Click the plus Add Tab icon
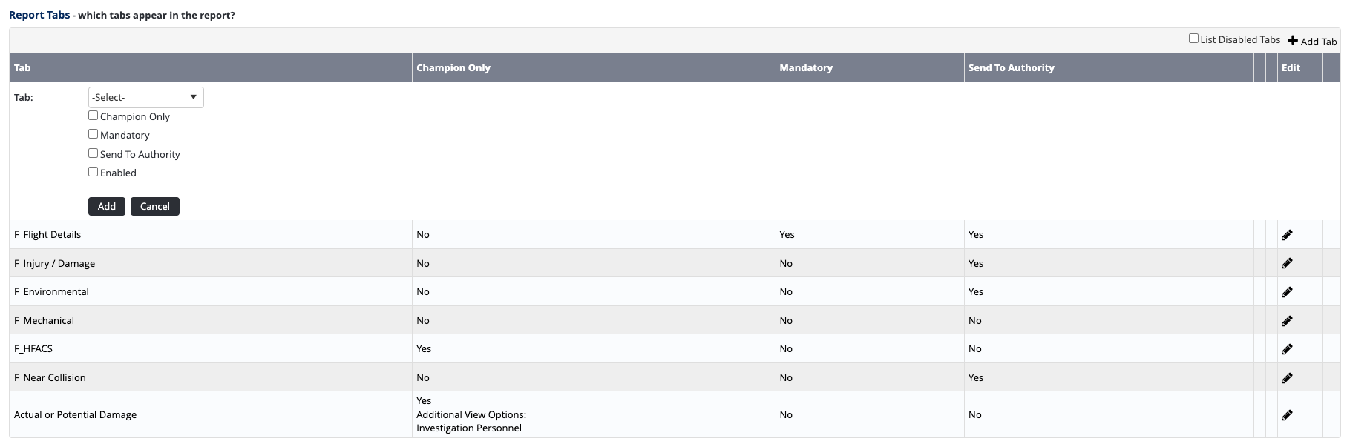The width and height of the screenshot is (1347, 444). coord(1293,41)
